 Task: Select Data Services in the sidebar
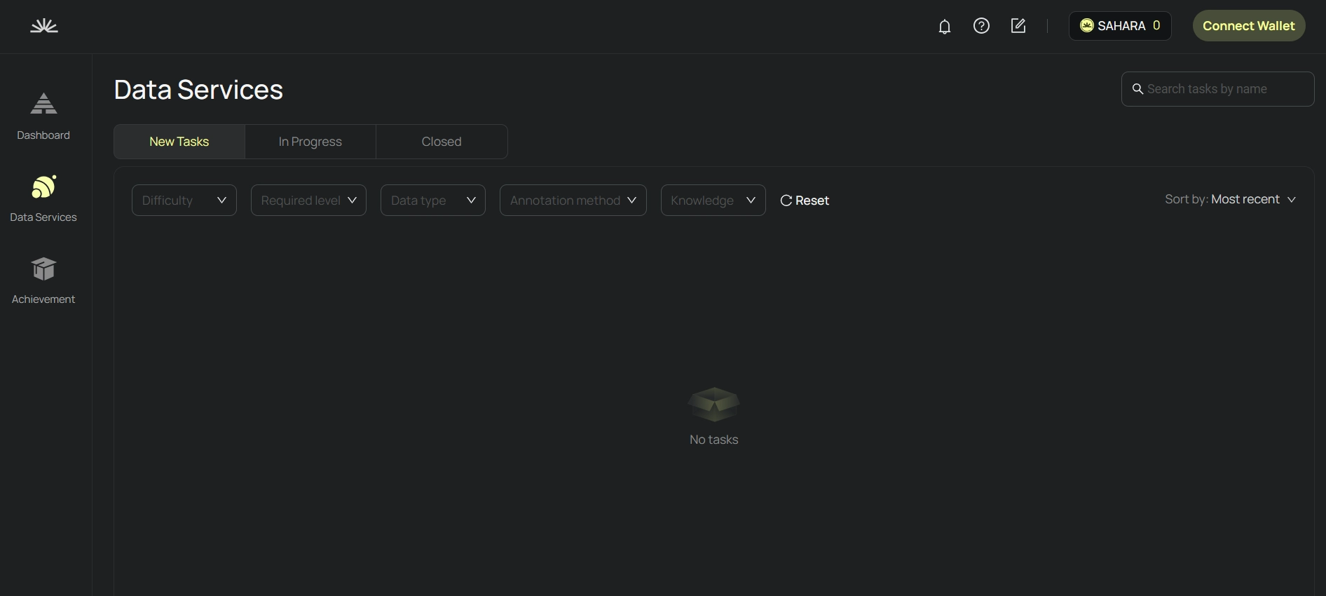[43, 198]
